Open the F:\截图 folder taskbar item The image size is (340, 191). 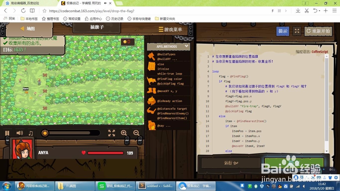74,186
